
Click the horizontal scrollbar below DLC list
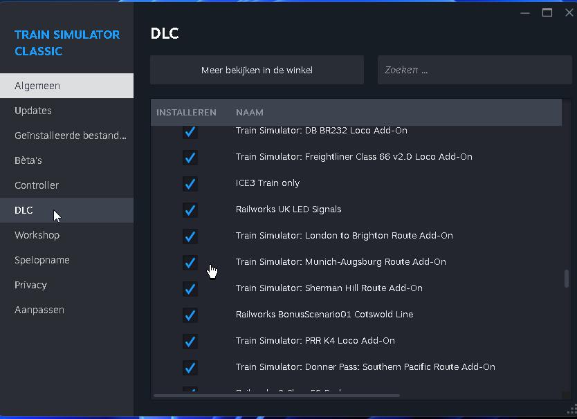coord(277,395)
